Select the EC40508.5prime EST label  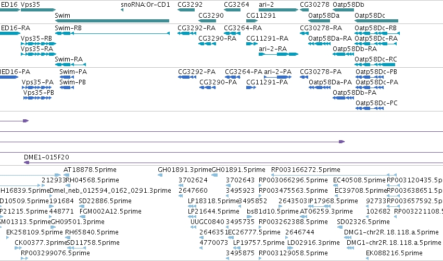pyautogui.click(x=359, y=180)
